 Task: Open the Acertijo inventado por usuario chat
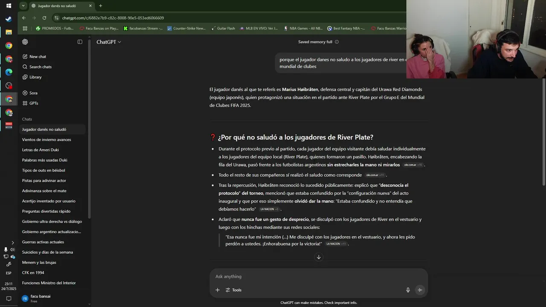pos(53,201)
